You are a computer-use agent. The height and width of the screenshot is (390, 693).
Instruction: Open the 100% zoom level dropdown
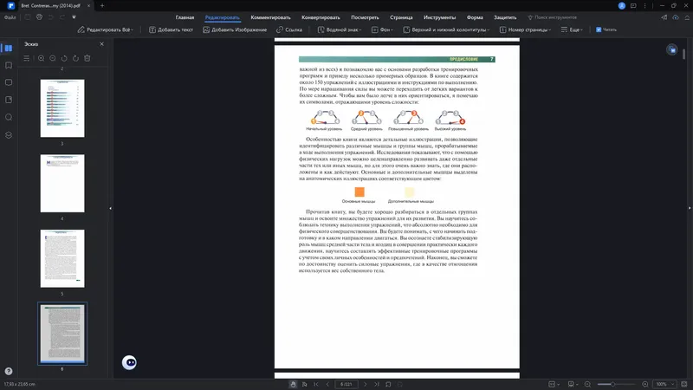tap(664, 384)
